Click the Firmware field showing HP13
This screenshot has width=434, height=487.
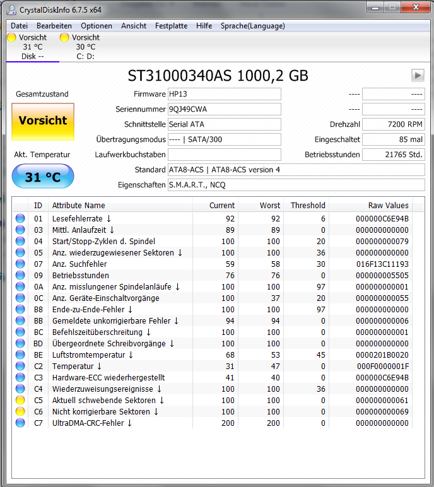point(225,94)
